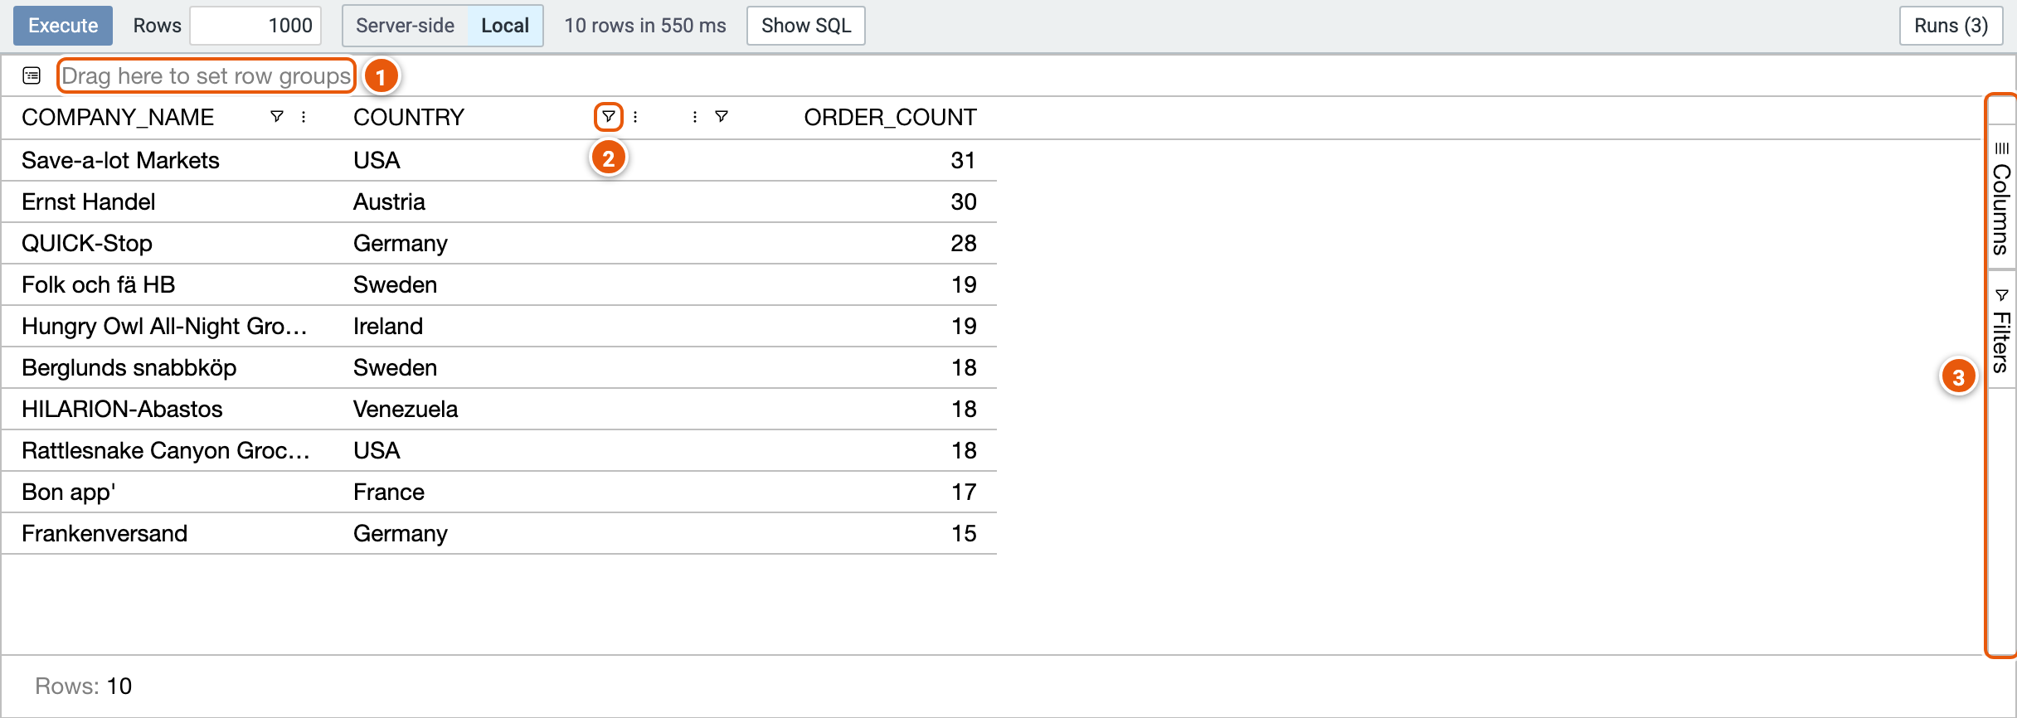Open COMPANY_NAME column menu dots
Image resolution: width=2017 pixels, height=718 pixels.
click(x=304, y=117)
